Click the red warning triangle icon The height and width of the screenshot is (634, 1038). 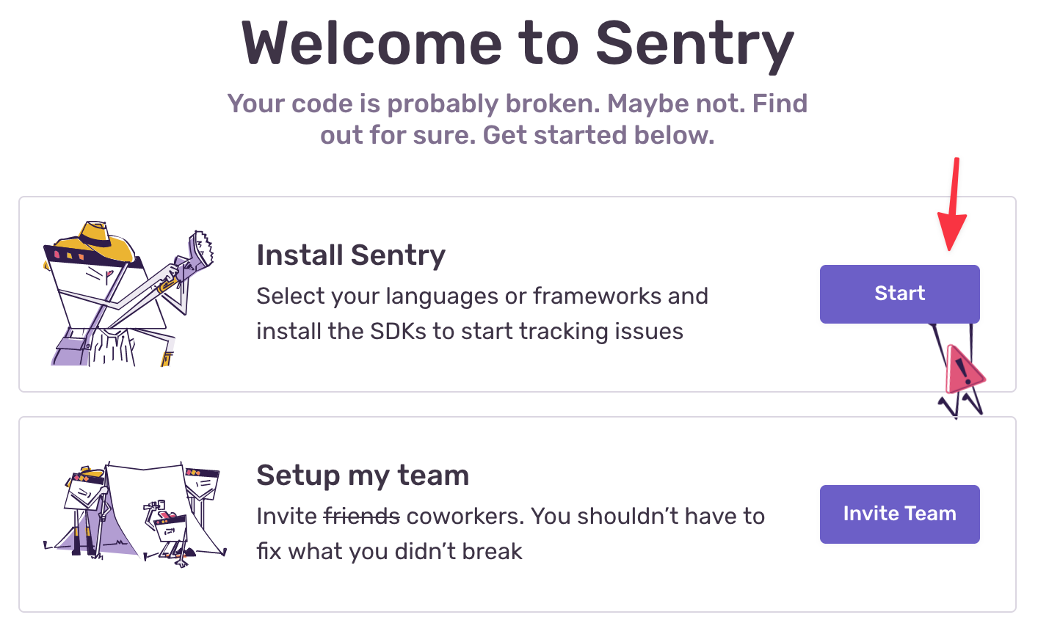(x=965, y=370)
